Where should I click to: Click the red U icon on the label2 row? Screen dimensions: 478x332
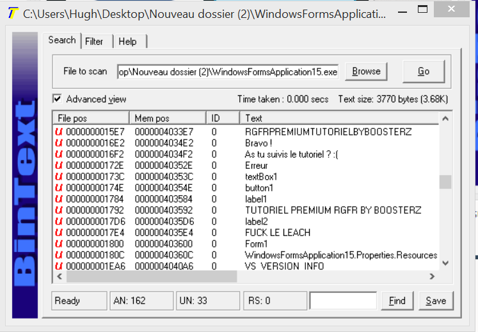58,221
